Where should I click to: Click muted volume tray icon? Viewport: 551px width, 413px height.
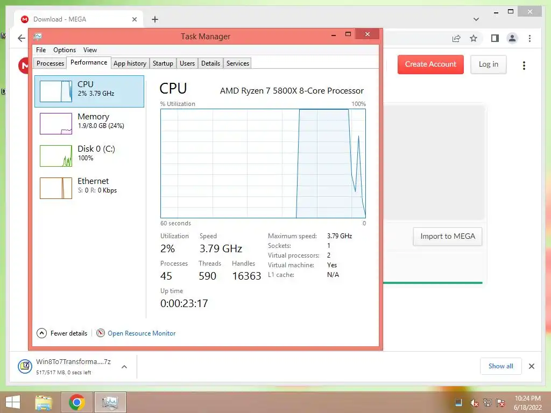474,403
